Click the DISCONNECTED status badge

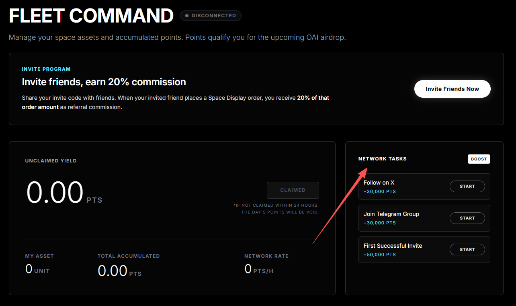click(x=211, y=16)
